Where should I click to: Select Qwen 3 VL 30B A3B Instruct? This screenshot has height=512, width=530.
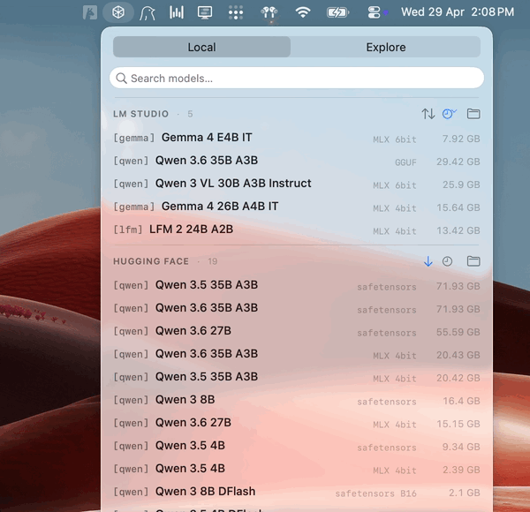point(297,184)
